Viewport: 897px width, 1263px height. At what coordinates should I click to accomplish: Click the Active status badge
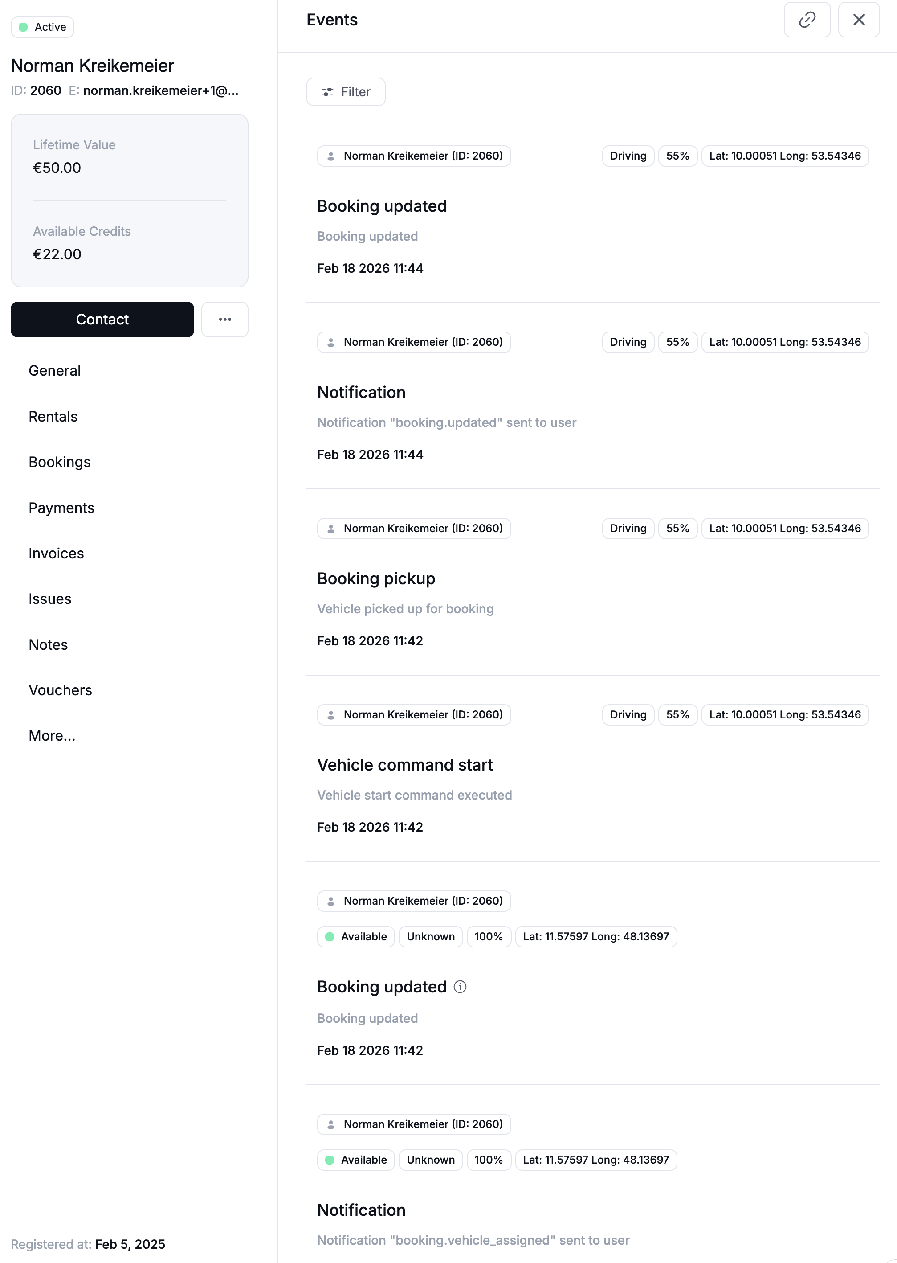click(42, 27)
